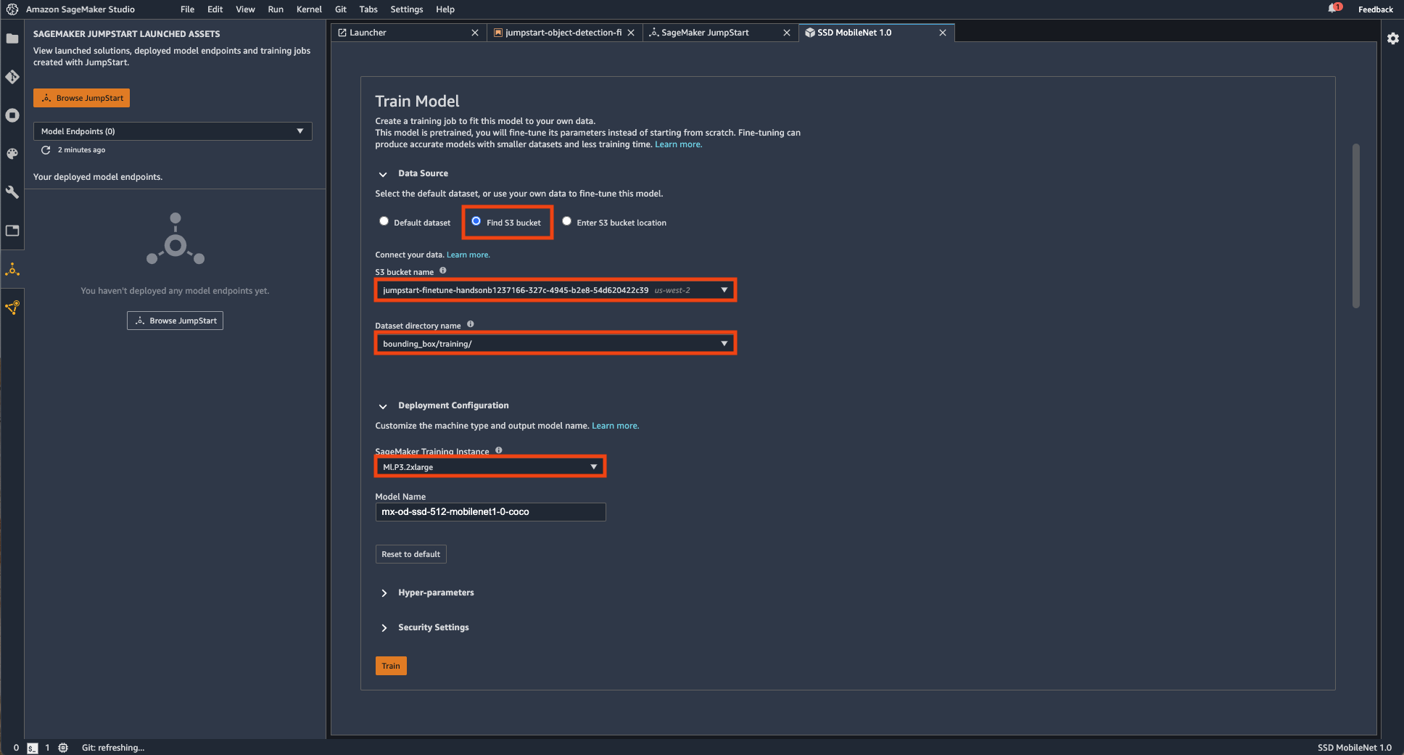Click info icon beside SageMaker Training Instance
This screenshot has height=755, width=1404.
[x=499, y=450]
